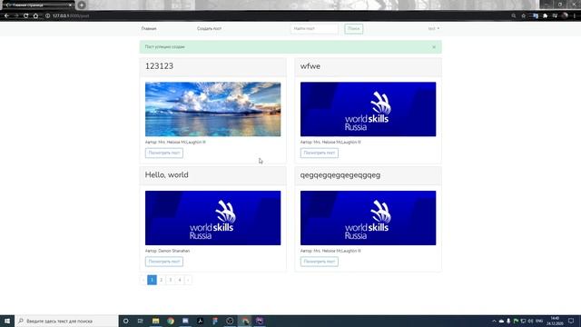Image resolution: width=581 pixels, height=327 pixels.
Task: Open a new browser tab with plus
Action: pos(82,5)
